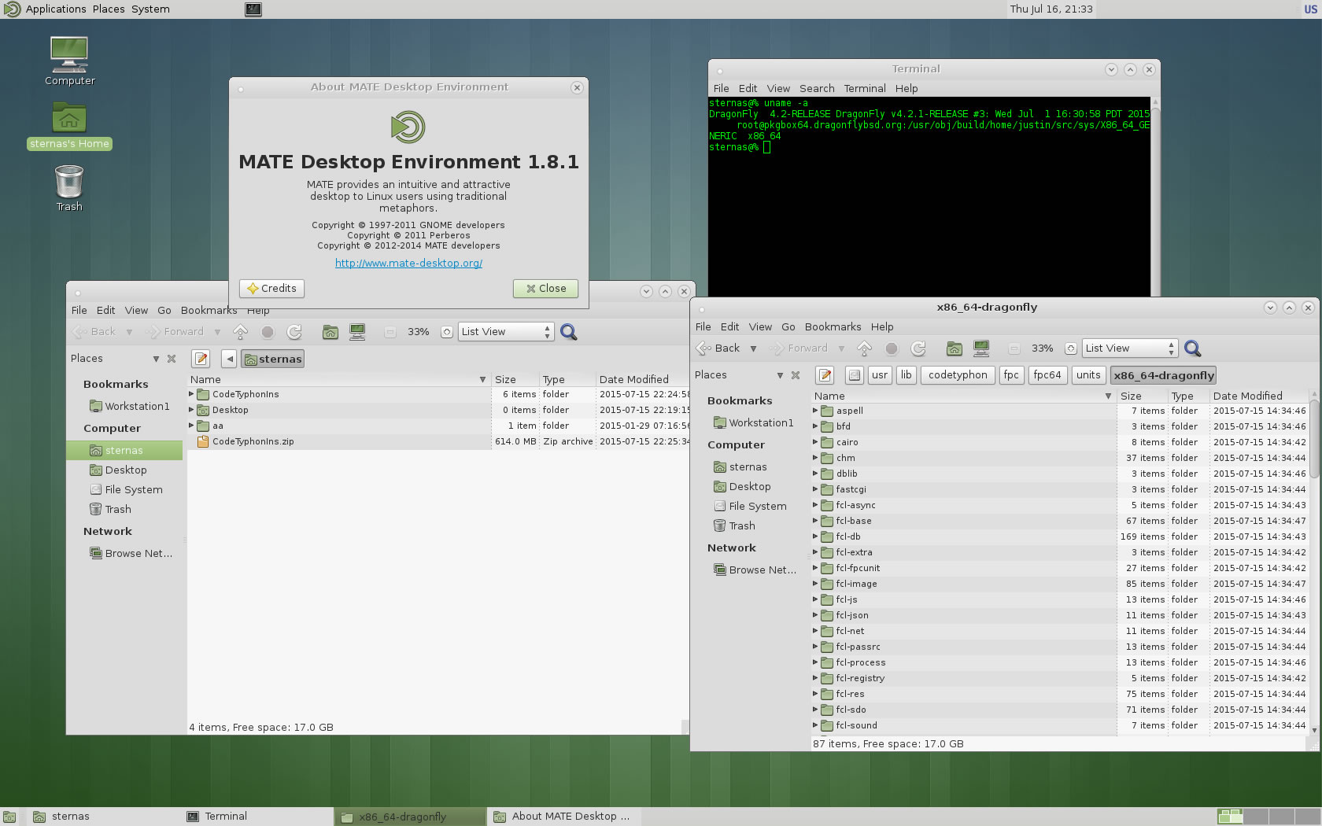Open Bookmarks menu in x86_64-dragonfly window
1322x826 pixels.
[833, 327]
